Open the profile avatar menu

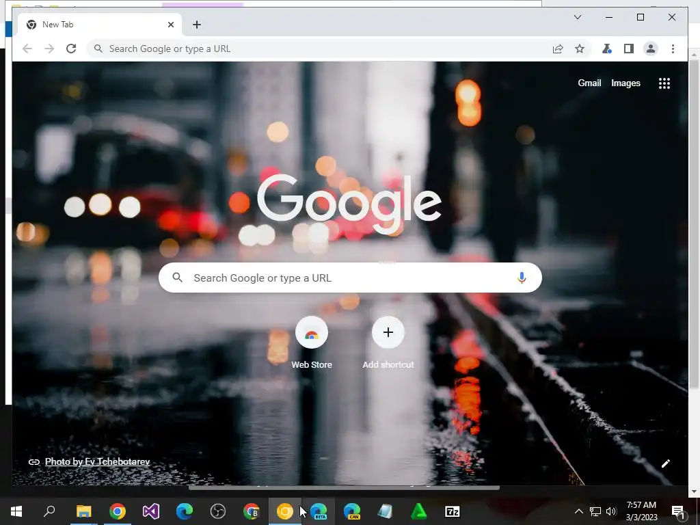click(x=651, y=49)
